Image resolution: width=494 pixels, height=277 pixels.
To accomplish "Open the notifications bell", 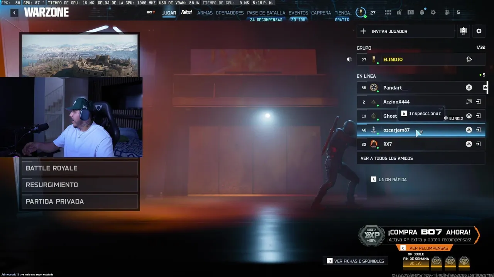I will (x=422, y=12).
